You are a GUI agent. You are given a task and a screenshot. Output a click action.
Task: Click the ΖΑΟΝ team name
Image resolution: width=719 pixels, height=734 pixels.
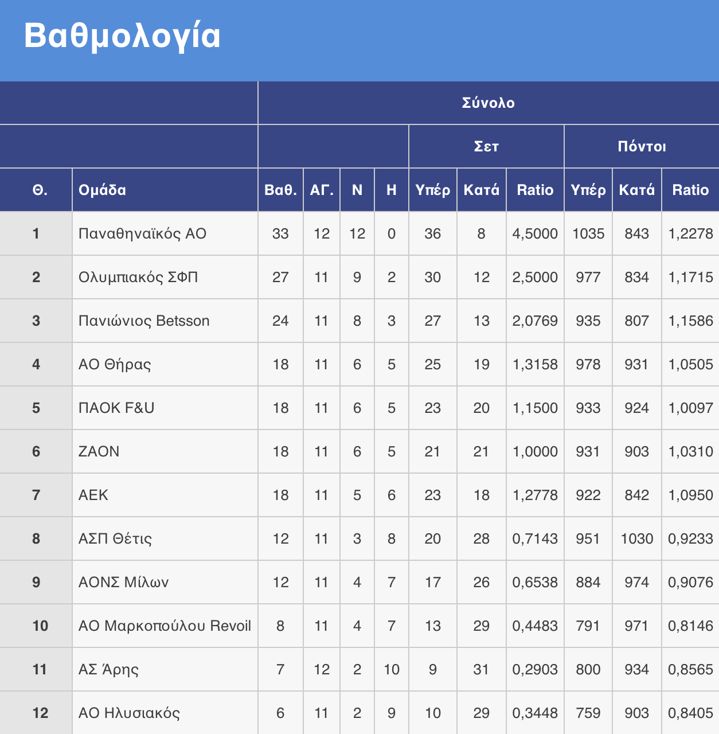pos(99,452)
